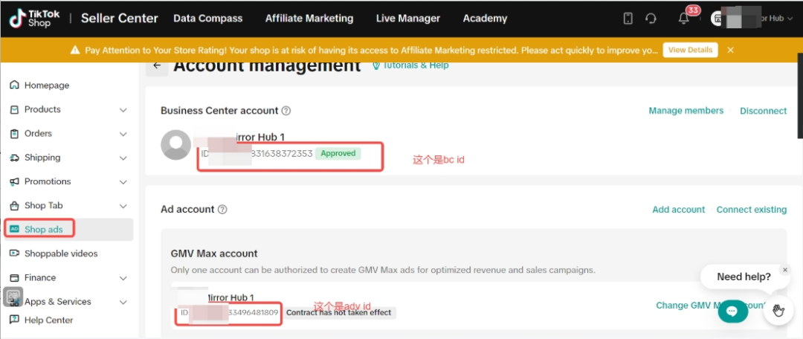803x339 pixels.
Task: Click the Manage members link
Action: (686, 111)
